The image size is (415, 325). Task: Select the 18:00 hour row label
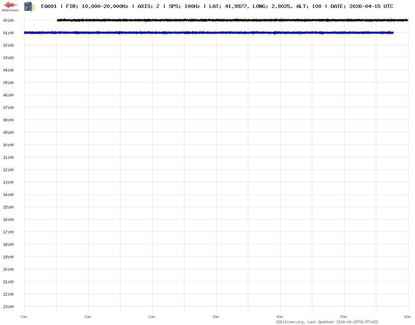(x=8, y=244)
